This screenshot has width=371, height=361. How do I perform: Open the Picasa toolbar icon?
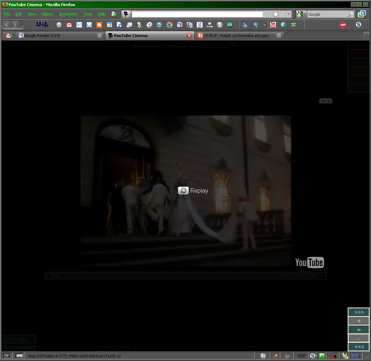coord(170,25)
